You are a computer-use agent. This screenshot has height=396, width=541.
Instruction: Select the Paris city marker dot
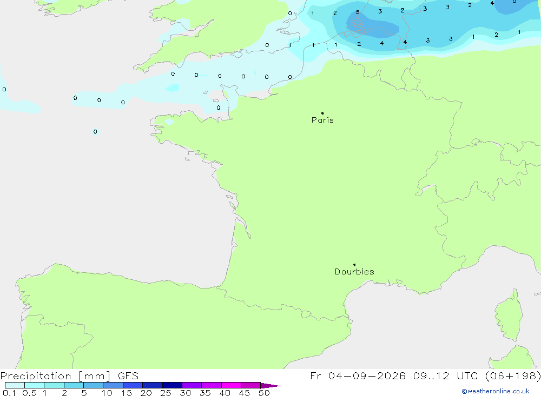pyautogui.click(x=322, y=113)
